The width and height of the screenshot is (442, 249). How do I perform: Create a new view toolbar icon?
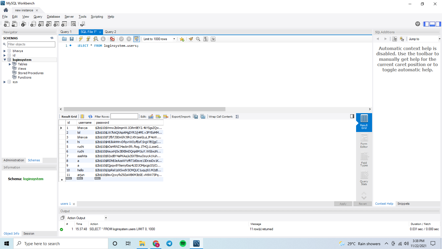tap(49, 24)
